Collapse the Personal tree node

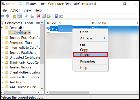(x=2, y=28)
